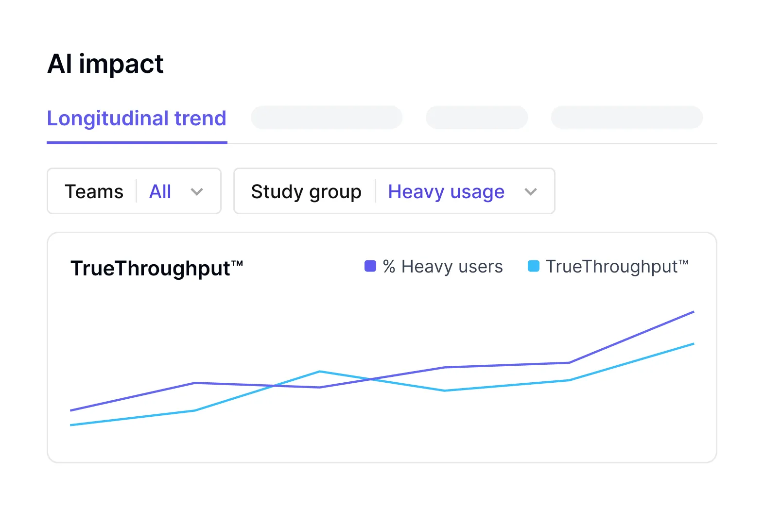Click the All value in Teams filter
The width and height of the screenshot is (764, 510).
click(x=160, y=191)
